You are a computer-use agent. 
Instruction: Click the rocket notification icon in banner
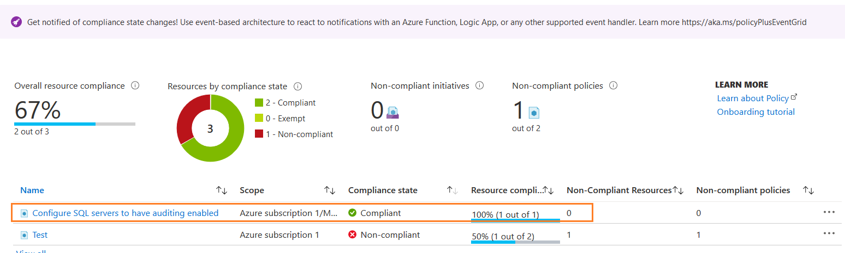pyautogui.click(x=16, y=22)
